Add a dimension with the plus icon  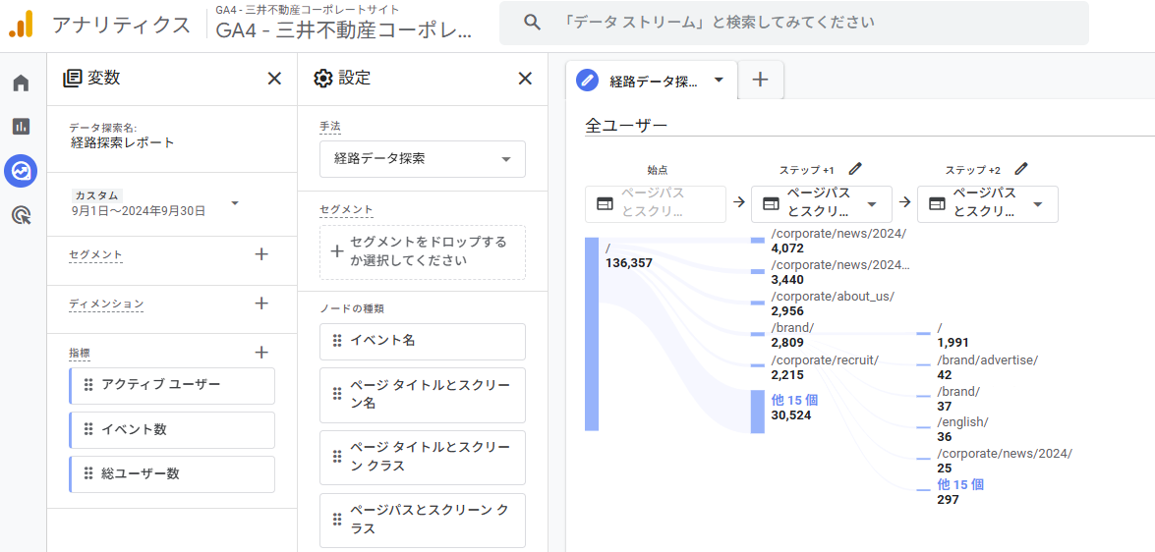261,304
